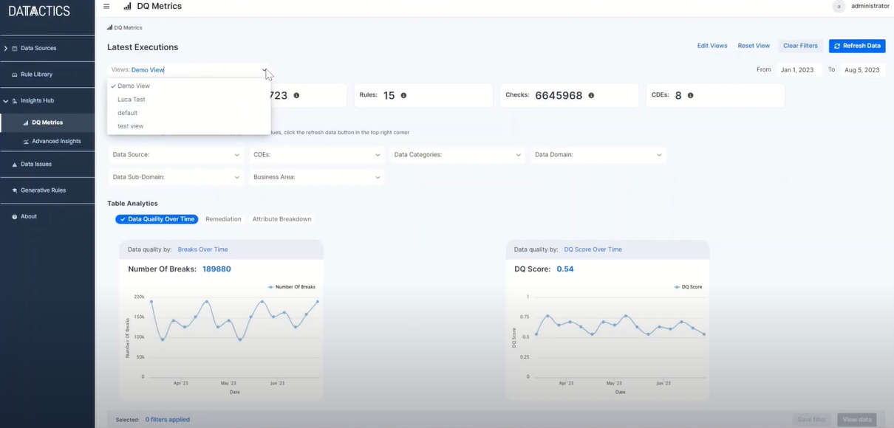Check the Luca Test view option
Viewport: 894px width, 428px height.
point(132,99)
